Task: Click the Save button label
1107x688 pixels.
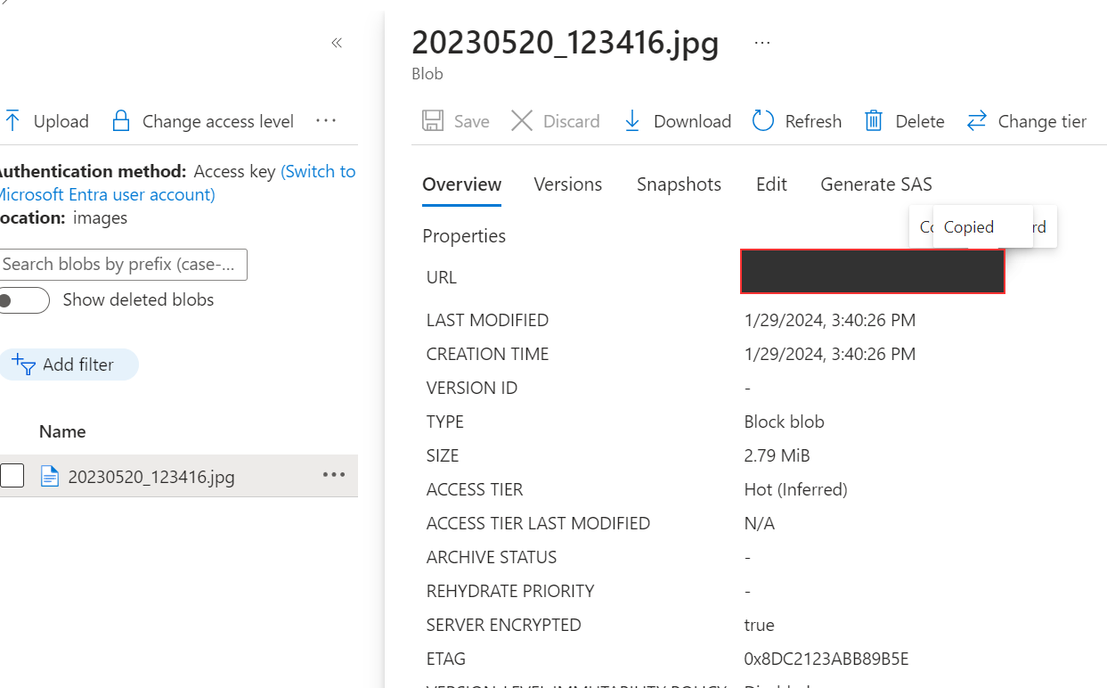Action: tap(472, 121)
